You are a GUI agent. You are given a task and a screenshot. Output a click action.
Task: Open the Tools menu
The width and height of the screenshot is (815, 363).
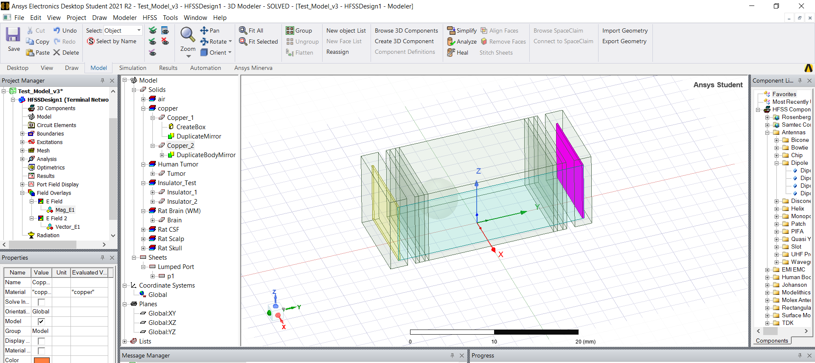pos(170,18)
